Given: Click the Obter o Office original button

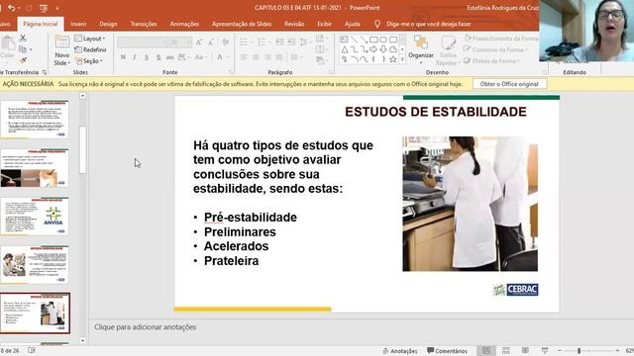Looking at the screenshot, I should click(x=509, y=84).
